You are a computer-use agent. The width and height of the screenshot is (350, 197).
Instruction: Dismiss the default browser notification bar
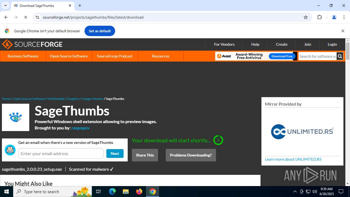pyautogui.click(x=343, y=31)
